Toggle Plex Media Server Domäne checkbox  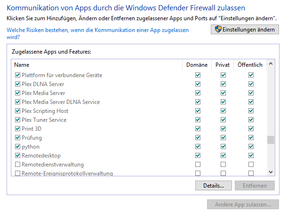pos(198,93)
